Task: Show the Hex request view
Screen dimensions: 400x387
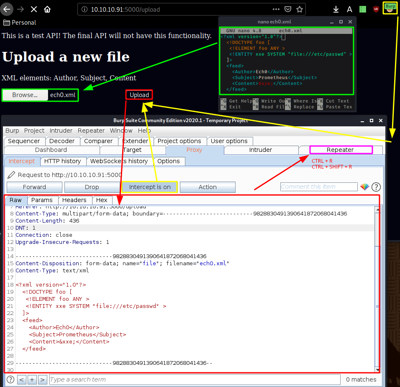Action: coord(102,200)
